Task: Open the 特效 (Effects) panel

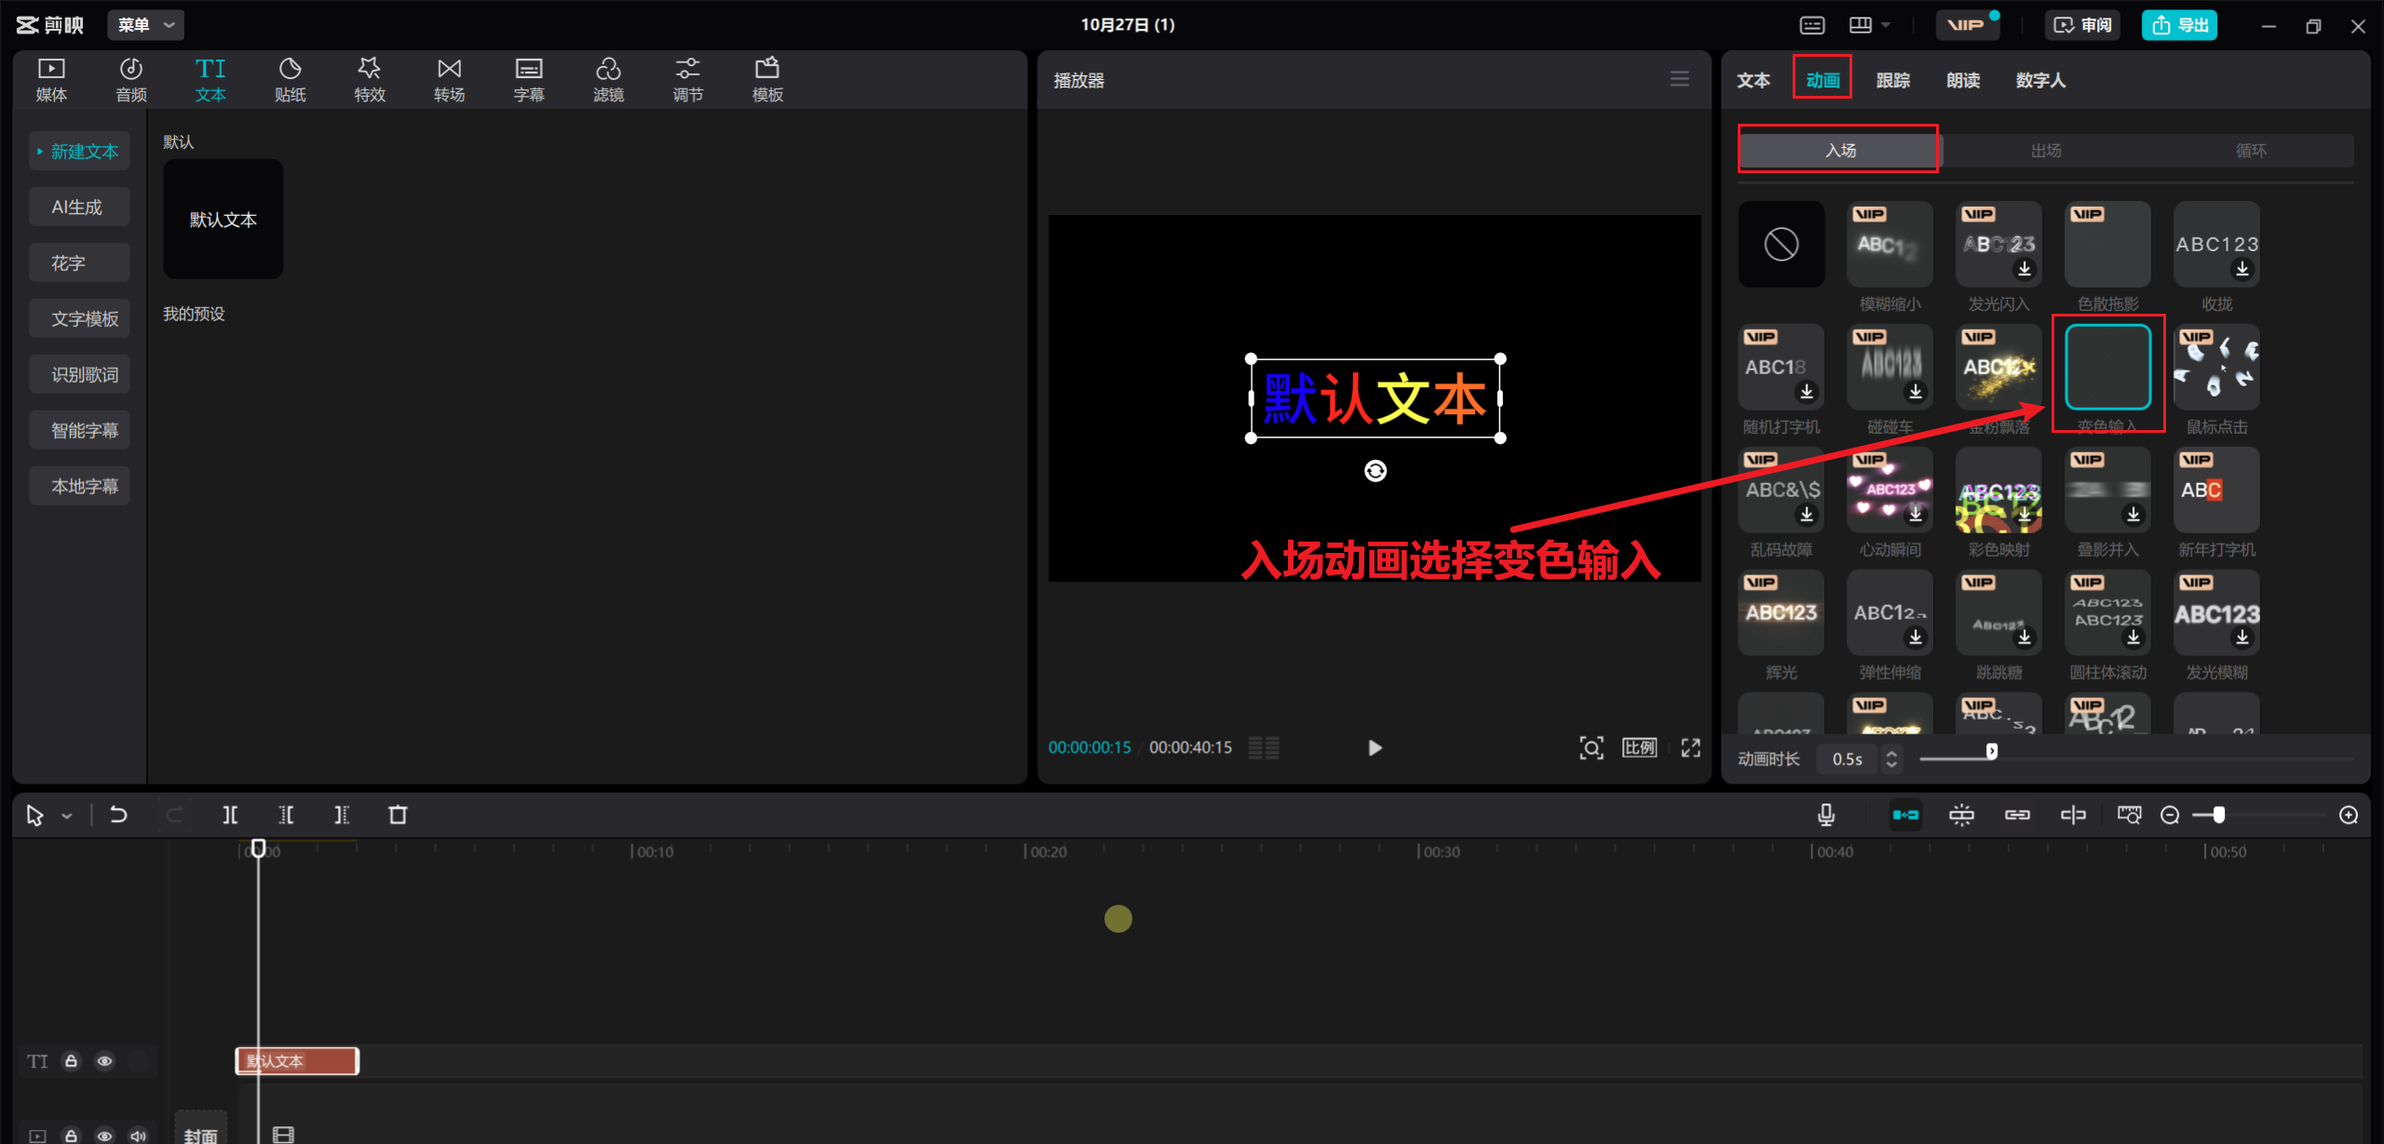Action: pyautogui.click(x=369, y=78)
